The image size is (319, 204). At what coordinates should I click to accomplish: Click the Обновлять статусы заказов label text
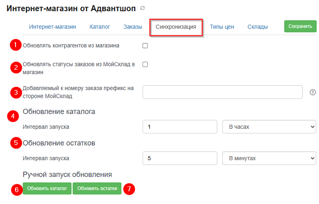(79, 68)
